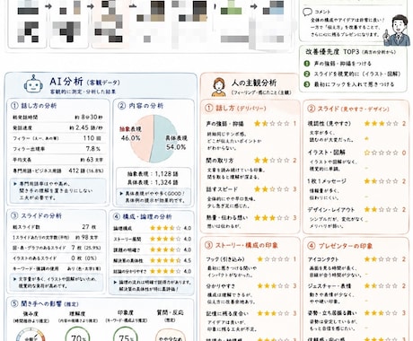This screenshot has width=413, height=341.
Task: Click the star rating for デザイン・レイアウト
Action: point(382,209)
